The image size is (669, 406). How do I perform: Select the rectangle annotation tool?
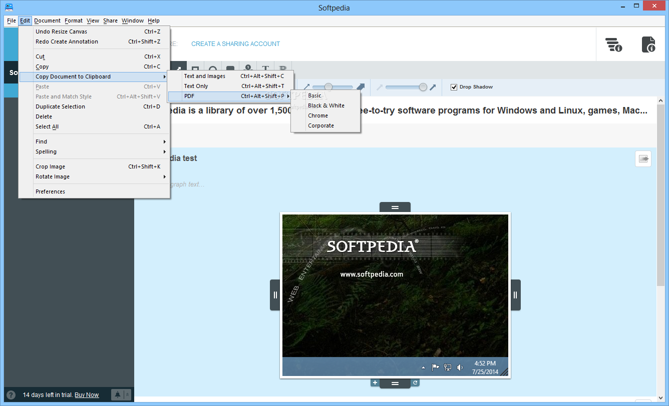pyautogui.click(x=195, y=66)
